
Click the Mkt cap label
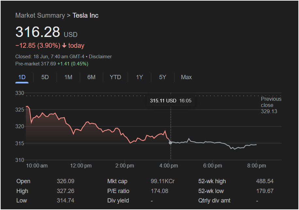(x=117, y=181)
